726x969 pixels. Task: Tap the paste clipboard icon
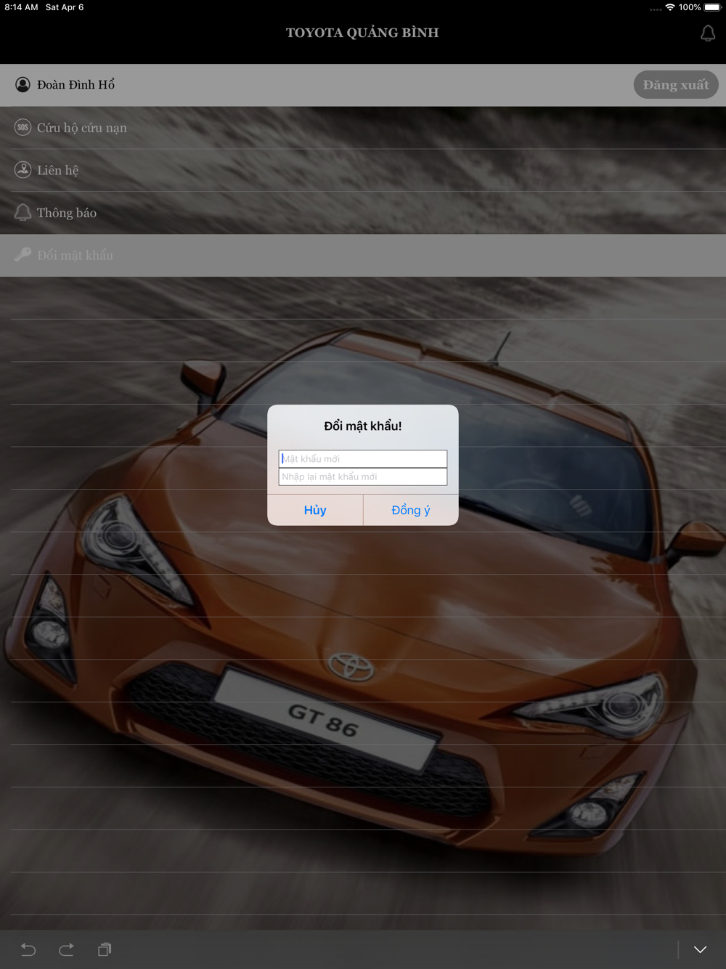[105, 949]
